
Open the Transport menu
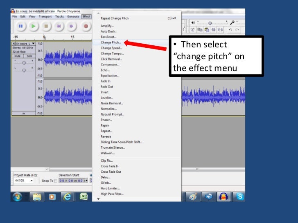pos(45,16)
